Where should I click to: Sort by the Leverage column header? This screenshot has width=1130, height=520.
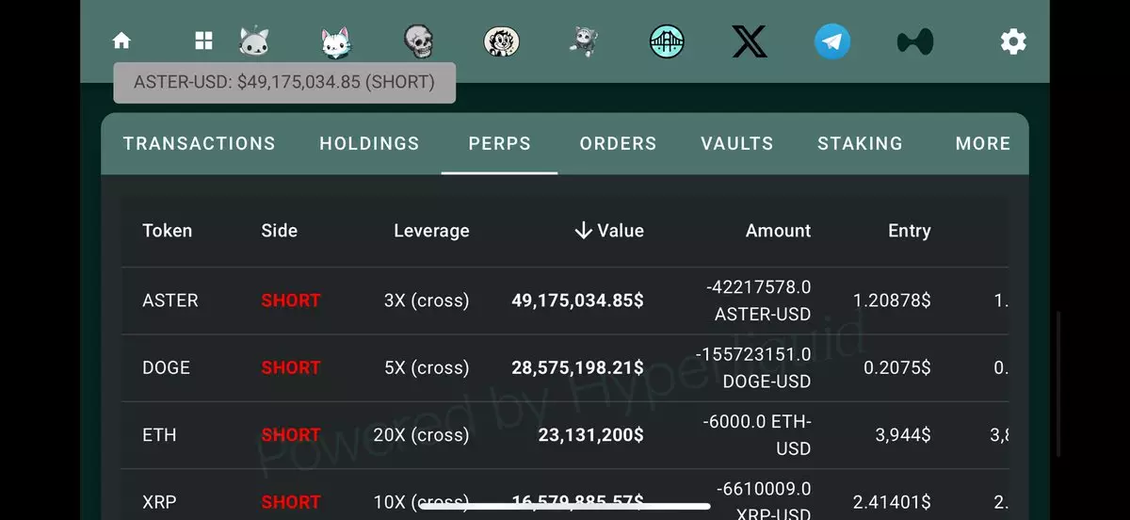point(431,231)
